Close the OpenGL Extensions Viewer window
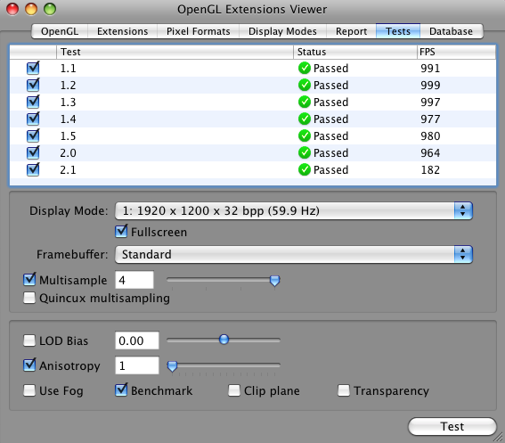 point(12,9)
